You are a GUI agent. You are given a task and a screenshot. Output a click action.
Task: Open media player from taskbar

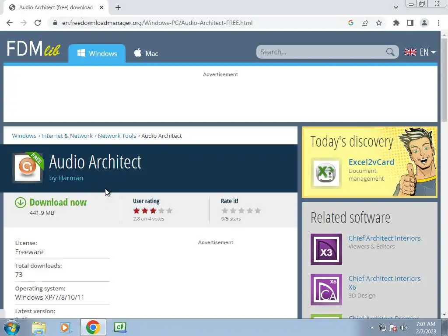[x=65, y=327]
